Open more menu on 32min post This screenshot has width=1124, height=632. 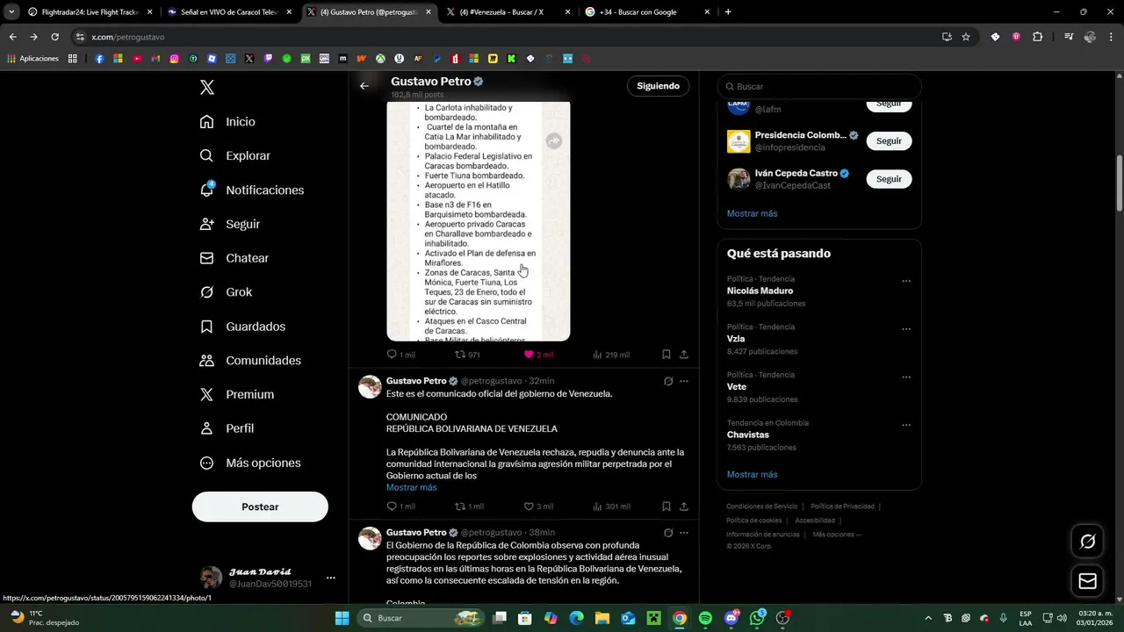coord(684,382)
